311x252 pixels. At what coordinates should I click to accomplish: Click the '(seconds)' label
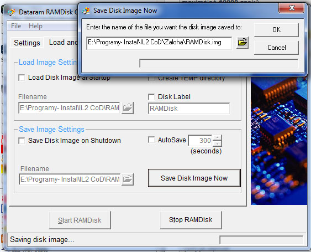(x=206, y=151)
